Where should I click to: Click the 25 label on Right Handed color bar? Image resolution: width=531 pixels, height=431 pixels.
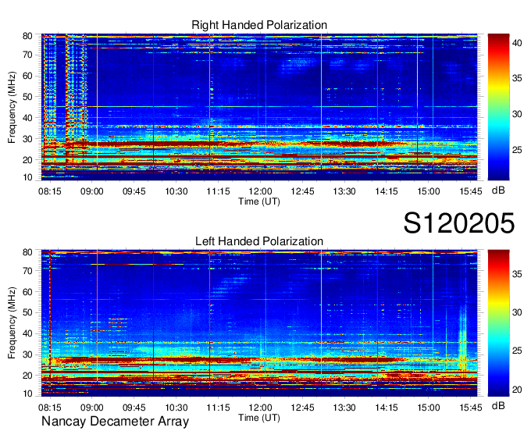(x=517, y=150)
